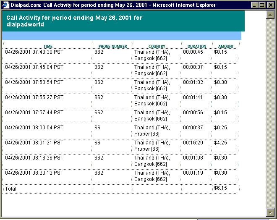Click the $0.25 amount cell

[220, 128]
